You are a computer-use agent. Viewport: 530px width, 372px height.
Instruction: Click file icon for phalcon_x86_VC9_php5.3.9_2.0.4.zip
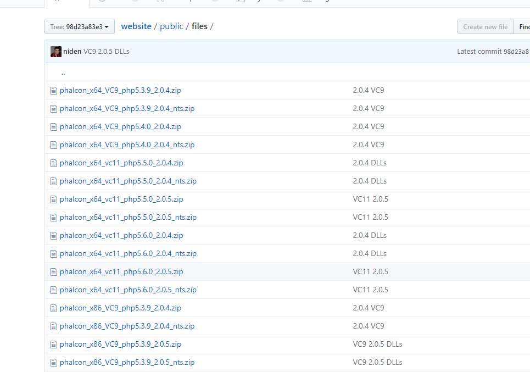(x=53, y=308)
